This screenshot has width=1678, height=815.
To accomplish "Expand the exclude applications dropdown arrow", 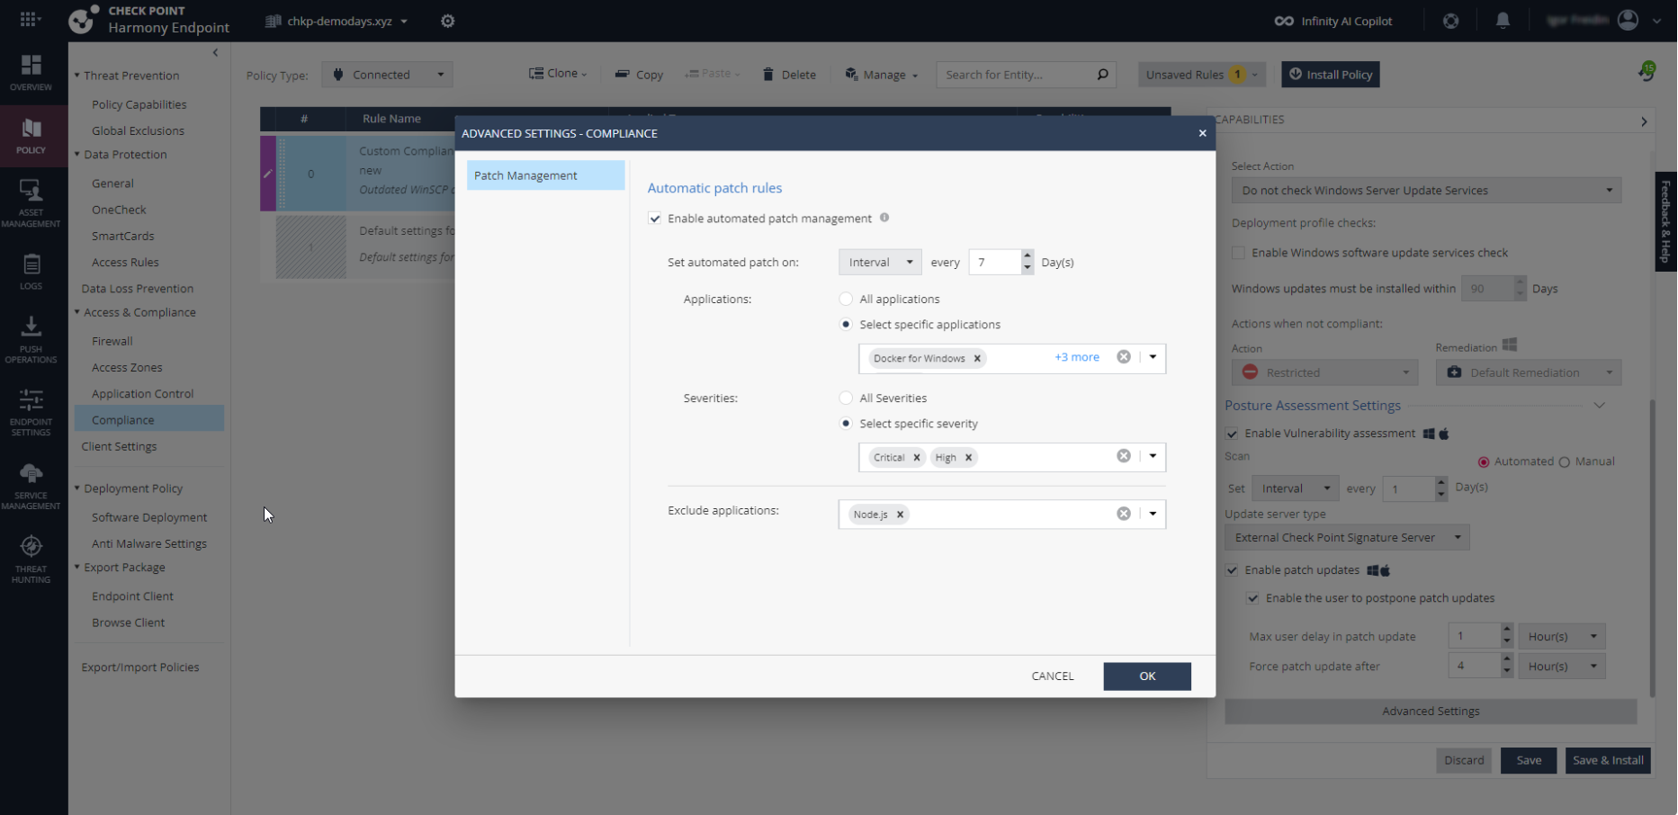I will (x=1153, y=514).
